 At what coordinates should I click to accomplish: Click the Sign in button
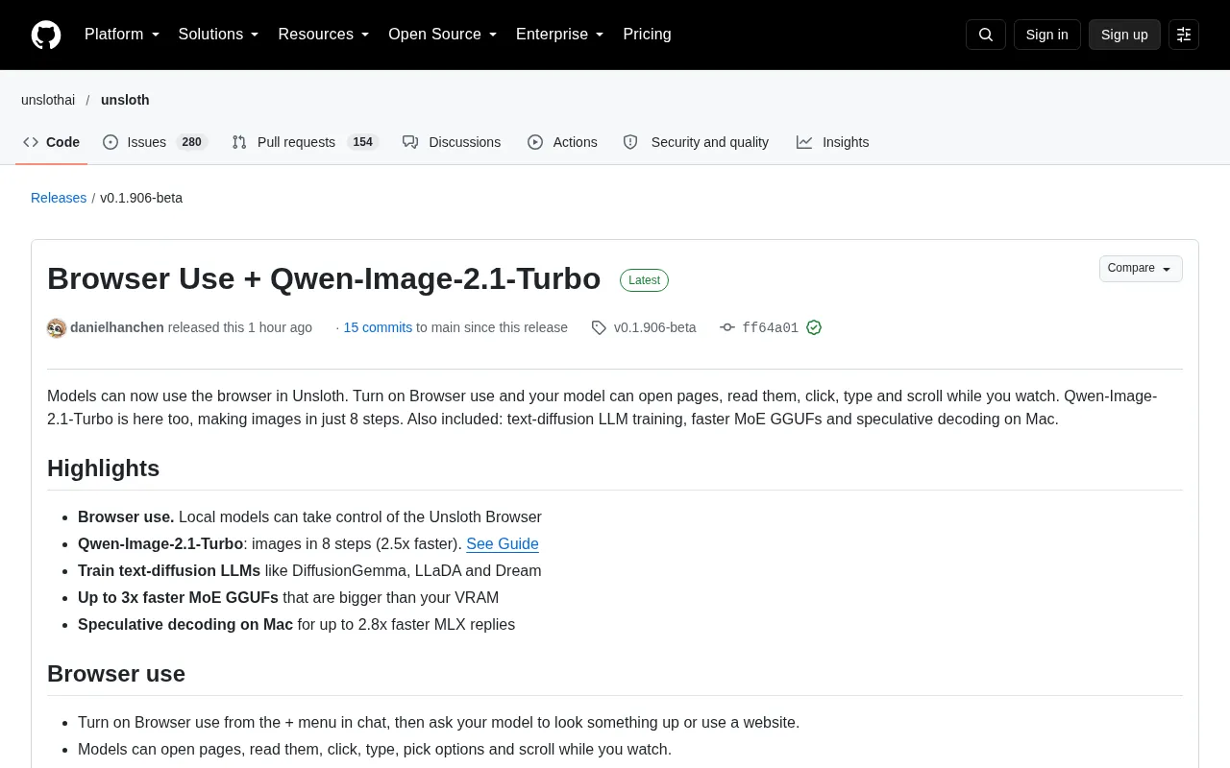click(1047, 35)
